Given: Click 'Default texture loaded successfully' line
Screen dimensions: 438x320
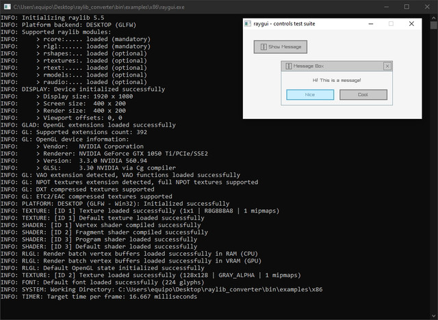Looking at the screenshot, I should coord(102,218).
